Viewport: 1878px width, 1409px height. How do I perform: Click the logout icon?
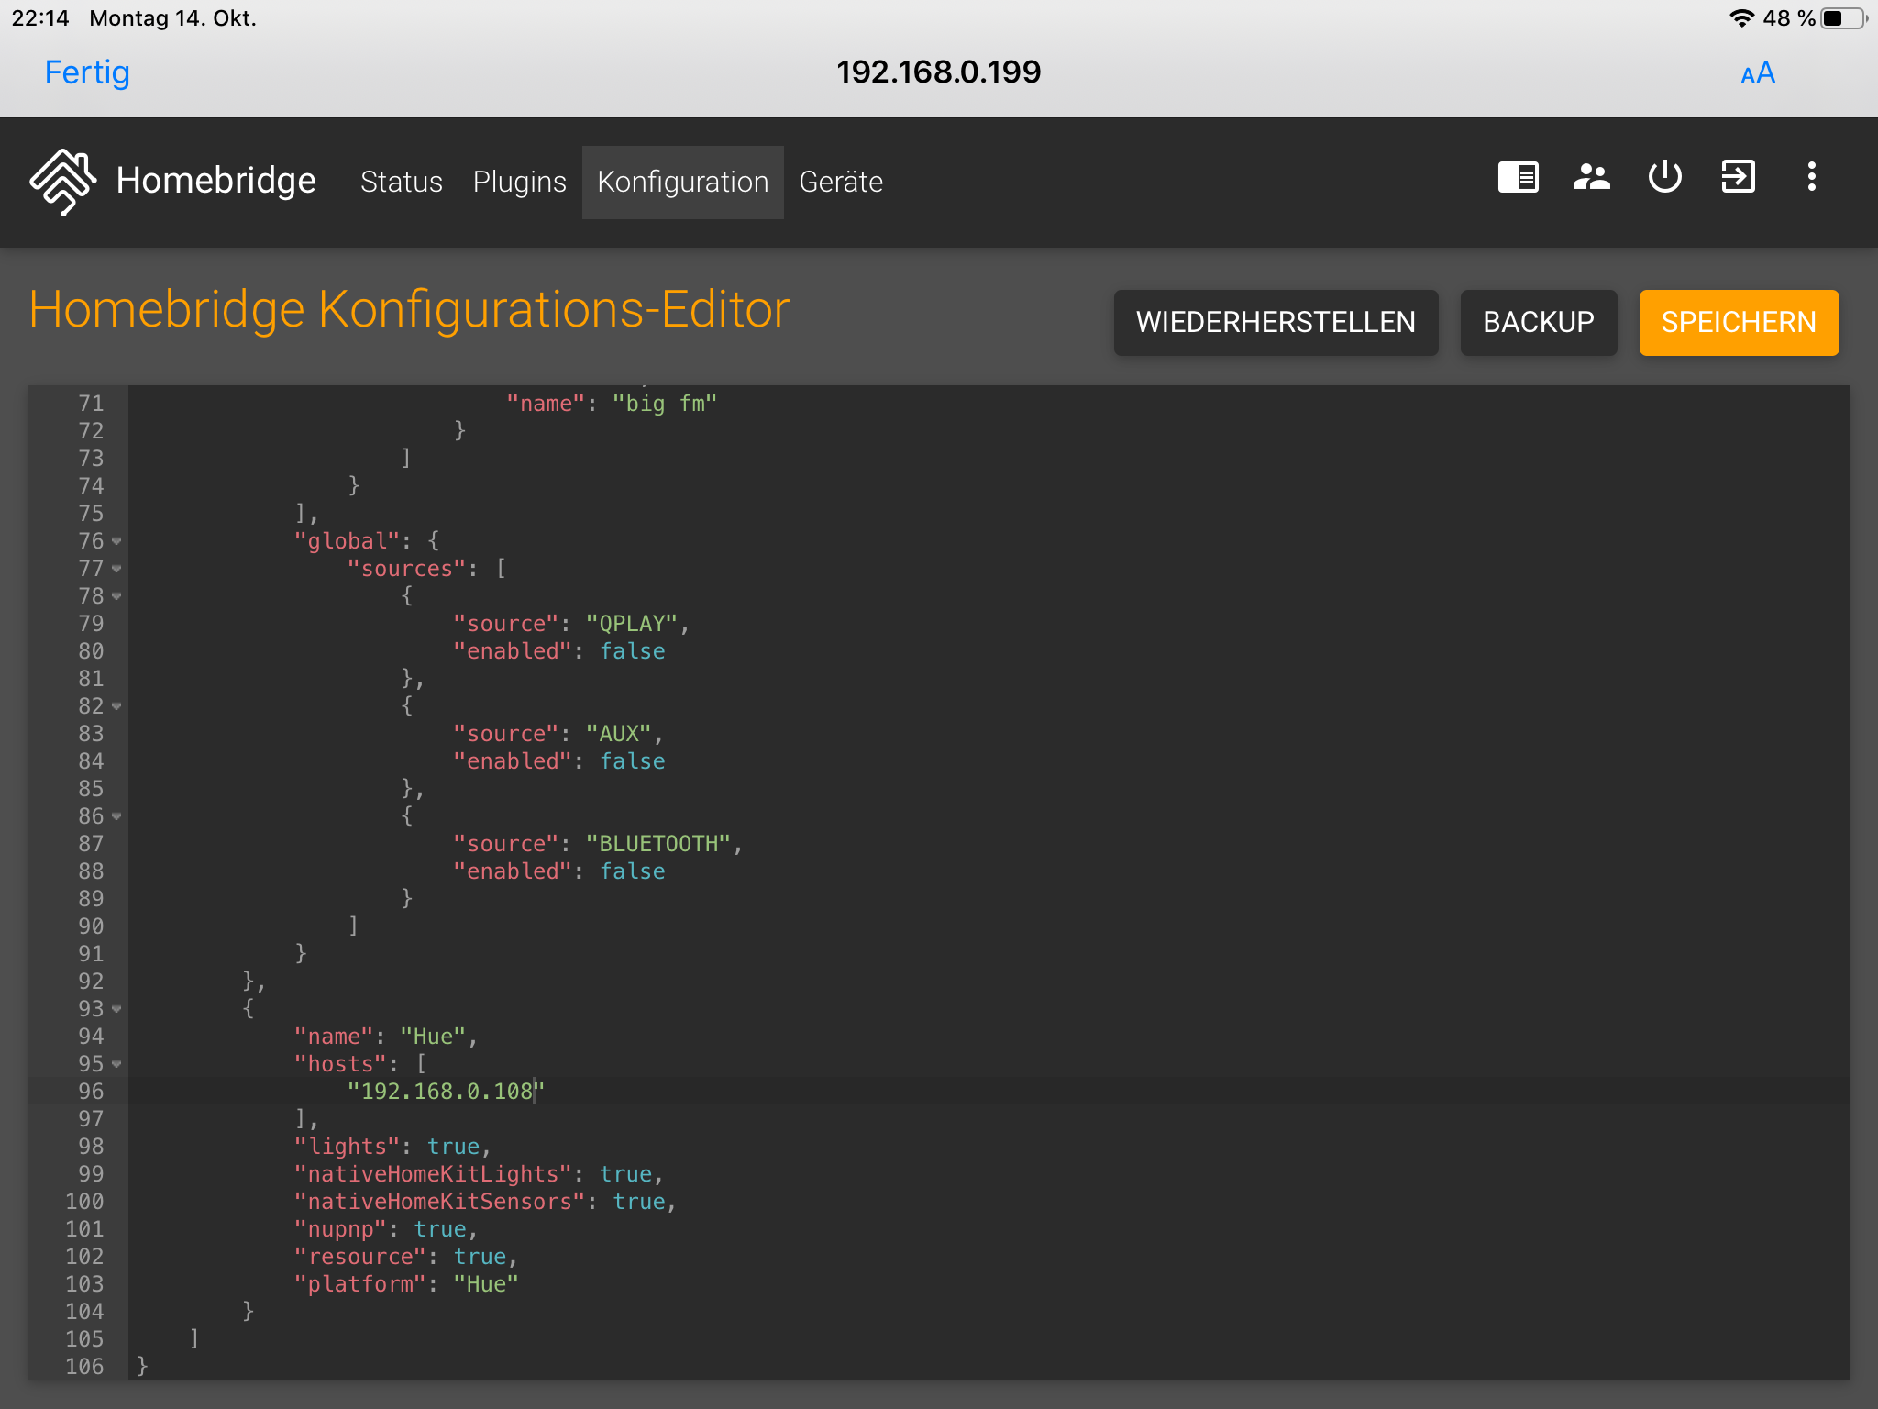[1738, 177]
